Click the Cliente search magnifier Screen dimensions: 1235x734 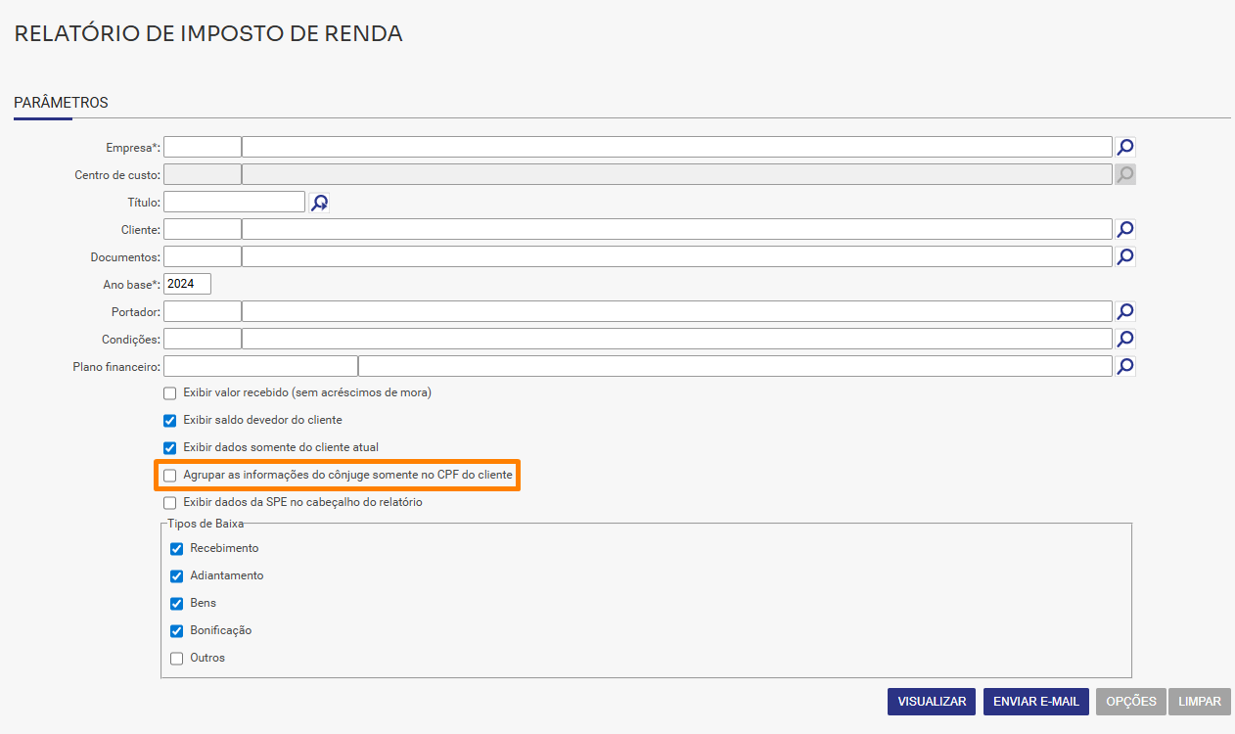1125,229
